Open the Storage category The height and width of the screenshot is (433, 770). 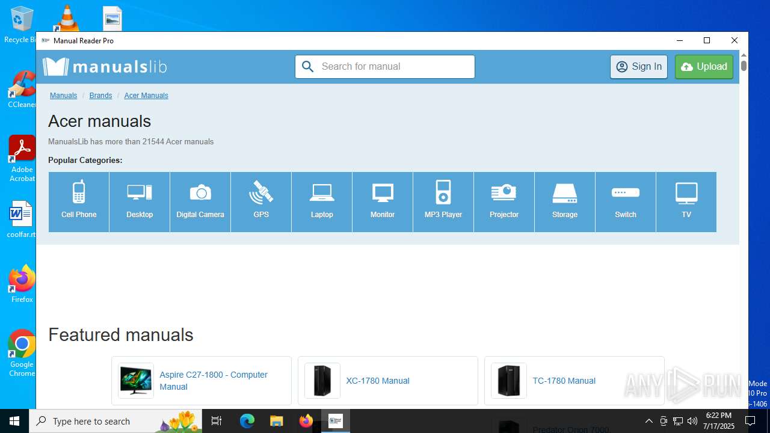click(565, 202)
